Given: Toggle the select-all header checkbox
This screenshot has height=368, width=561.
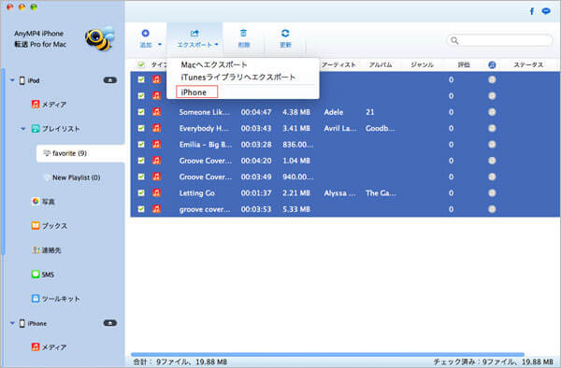Looking at the screenshot, I should tap(141, 64).
